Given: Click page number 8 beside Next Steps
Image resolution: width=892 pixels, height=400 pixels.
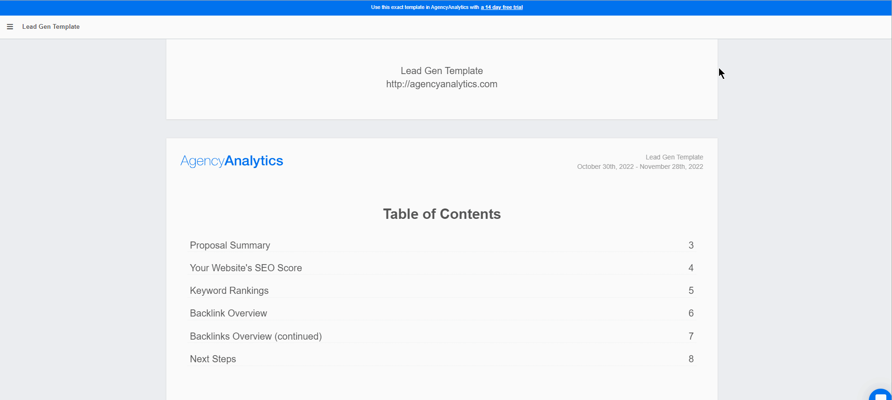Looking at the screenshot, I should [691, 359].
